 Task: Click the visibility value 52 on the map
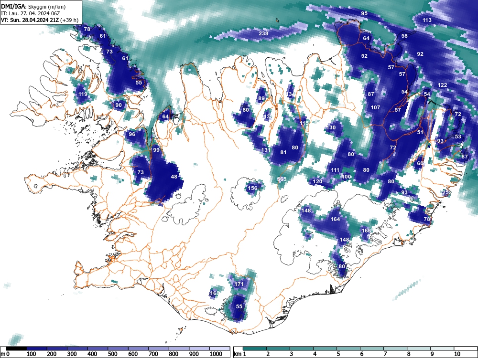(x=364, y=56)
